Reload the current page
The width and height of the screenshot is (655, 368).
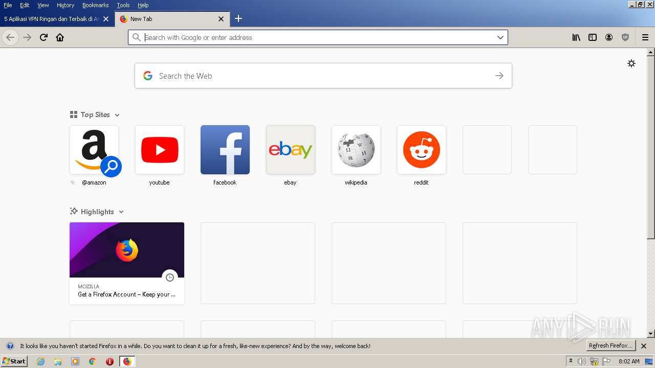(x=43, y=37)
